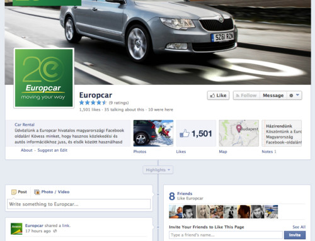Click the fifth friend photo thumbnail

point(230,212)
